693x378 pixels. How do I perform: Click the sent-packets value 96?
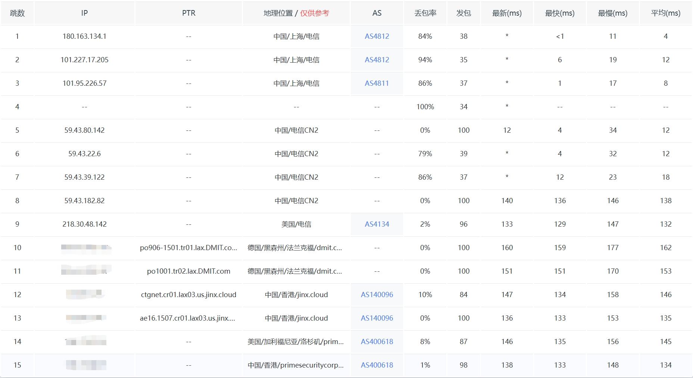463,224
